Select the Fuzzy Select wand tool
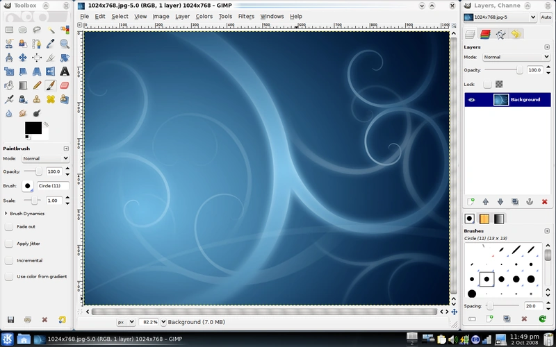Screen dimensions: 556x347 click(51, 30)
